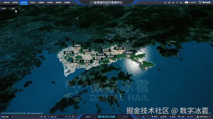Select the 大鹏新区 map label

tap(129, 53)
